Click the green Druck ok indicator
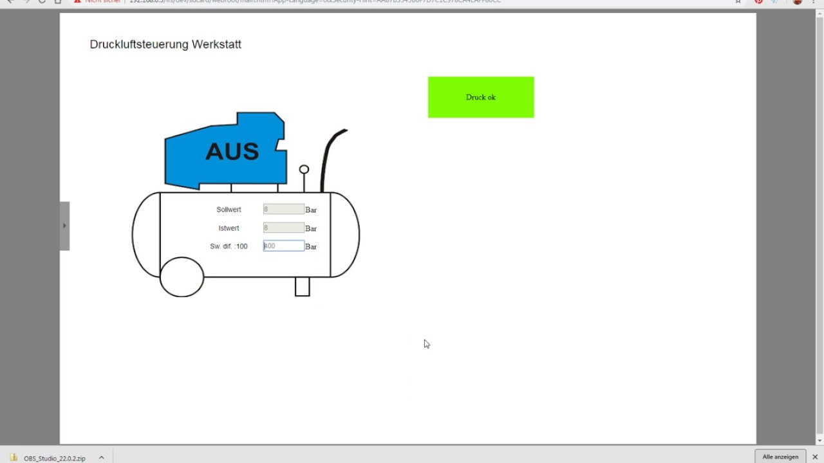This screenshot has height=463, width=824. click(481, 97)
